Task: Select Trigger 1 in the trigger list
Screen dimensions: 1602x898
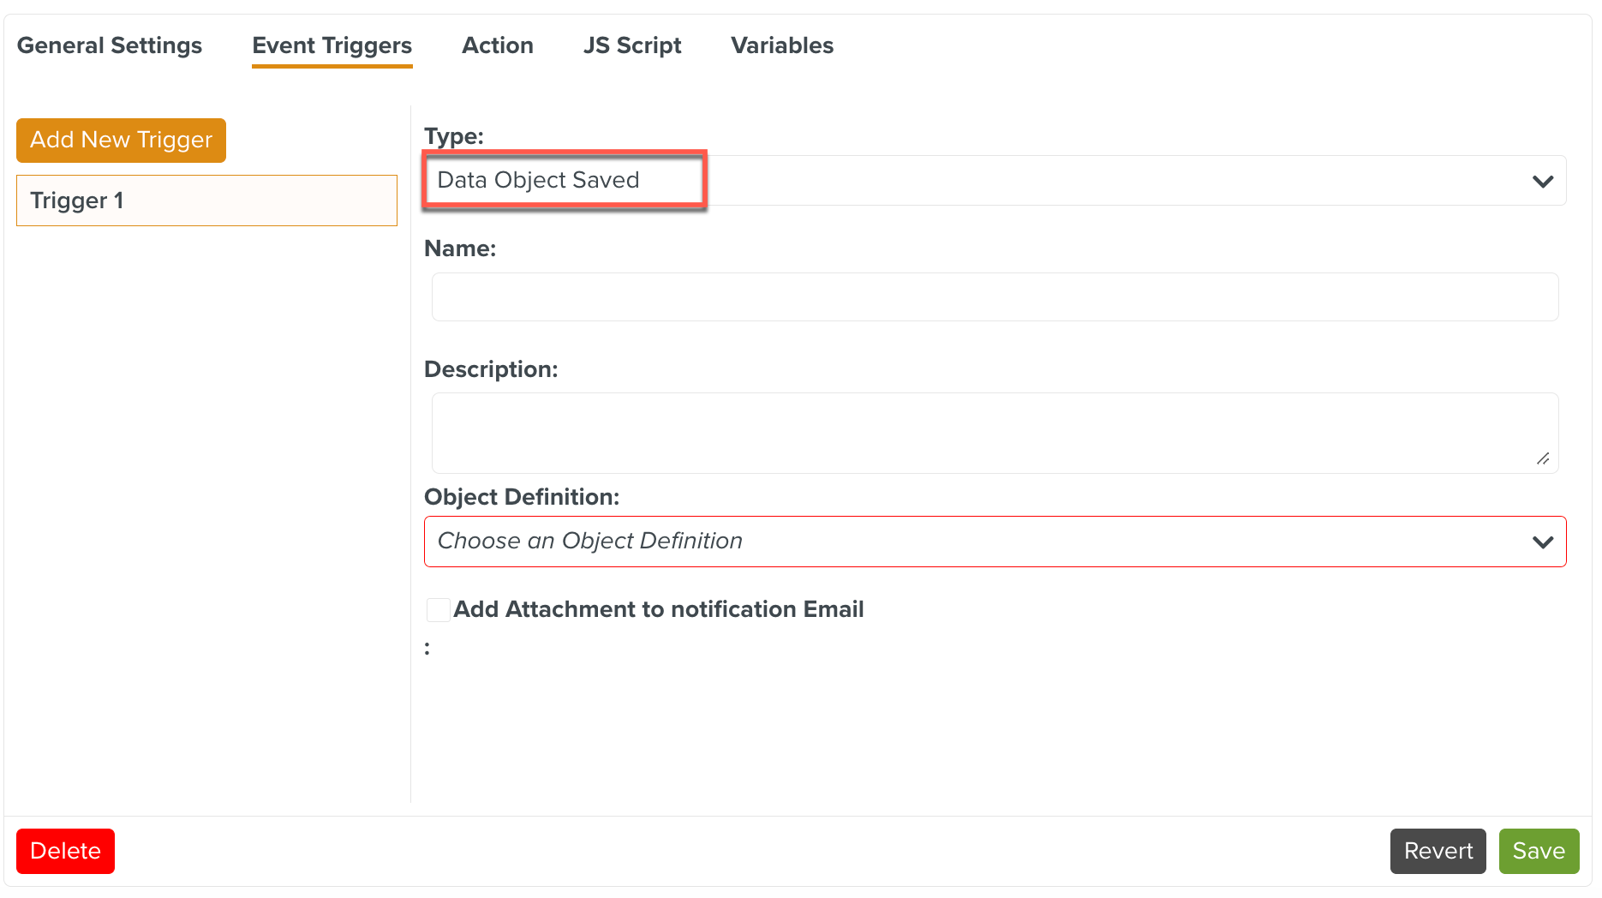Action: pyautogui.click(x=206, y=201)
